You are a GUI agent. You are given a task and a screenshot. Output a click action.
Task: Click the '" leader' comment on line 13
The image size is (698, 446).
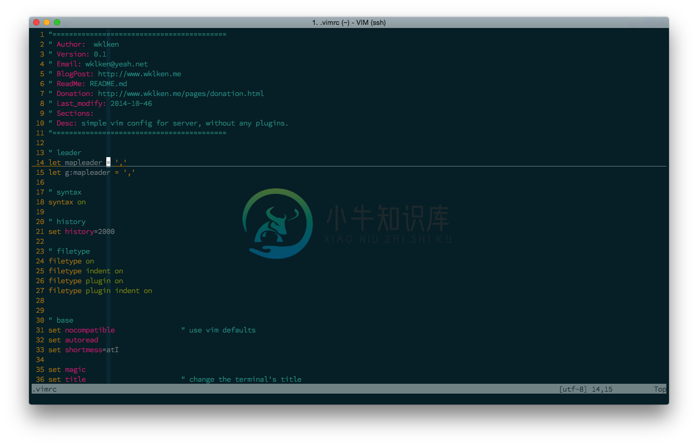tap(65, 152)
